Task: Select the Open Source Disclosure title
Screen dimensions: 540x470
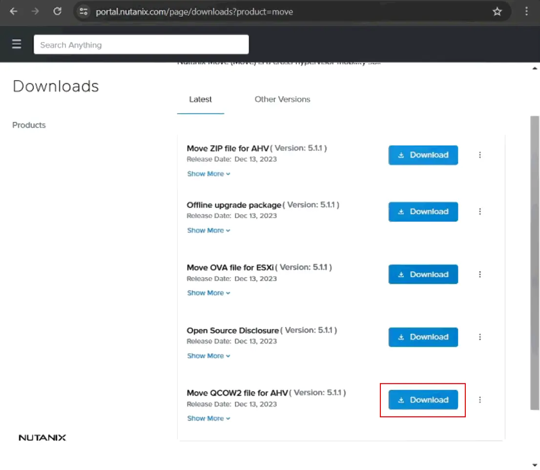Action: point(233,330)
